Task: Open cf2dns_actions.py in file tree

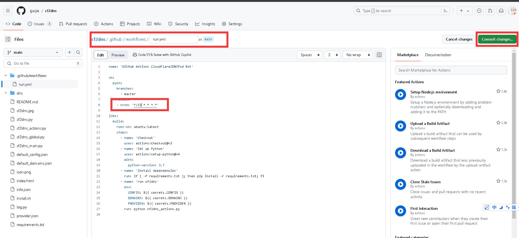Action: 31,128
